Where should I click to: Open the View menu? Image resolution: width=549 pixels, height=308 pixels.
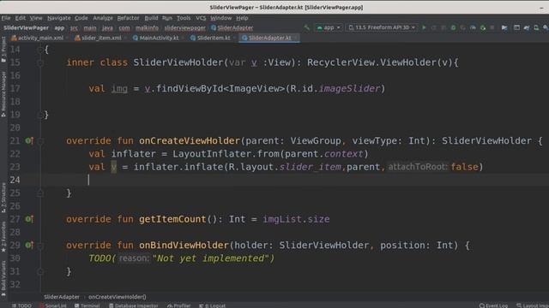coord(36,18)
